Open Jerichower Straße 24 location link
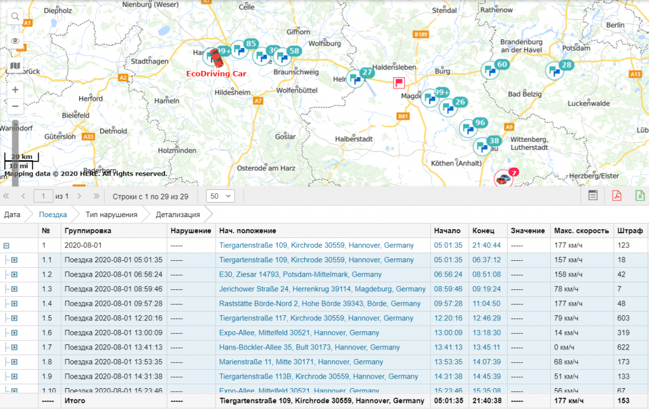649x409 pixels. click(322, 289)
